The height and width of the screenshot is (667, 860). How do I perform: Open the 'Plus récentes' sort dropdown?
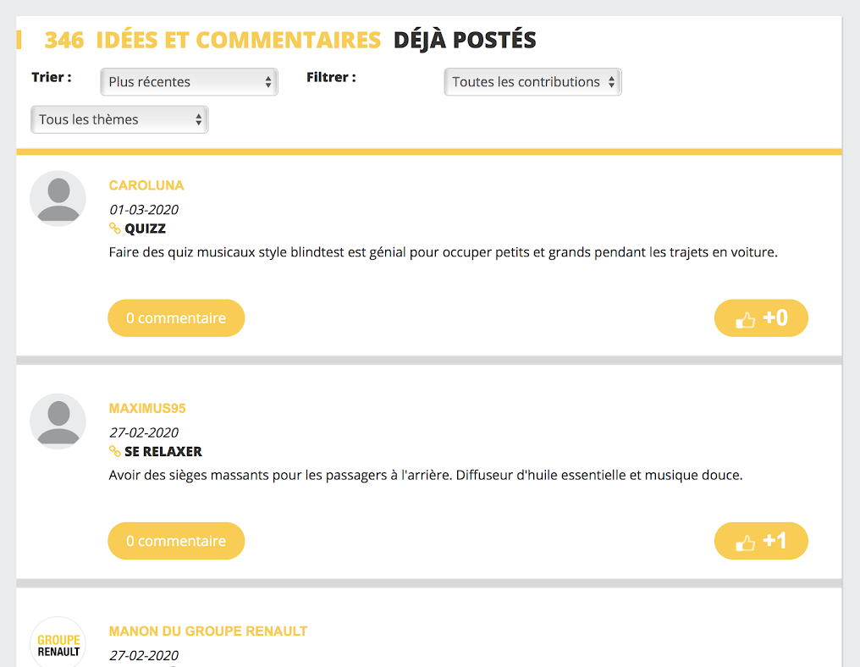[x=190, y=82]
